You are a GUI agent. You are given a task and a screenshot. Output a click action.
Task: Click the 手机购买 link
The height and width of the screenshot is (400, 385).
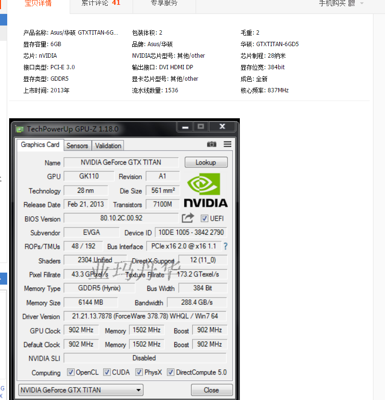point(332,3)
